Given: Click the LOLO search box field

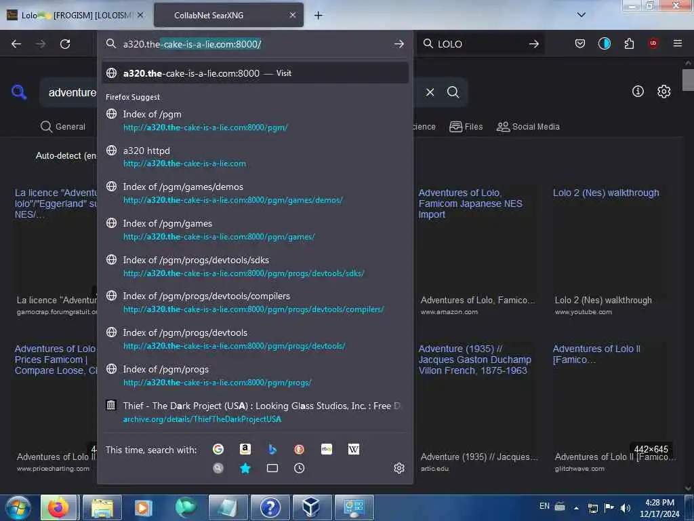Looking at the screenshot, I should click(480, 44).
